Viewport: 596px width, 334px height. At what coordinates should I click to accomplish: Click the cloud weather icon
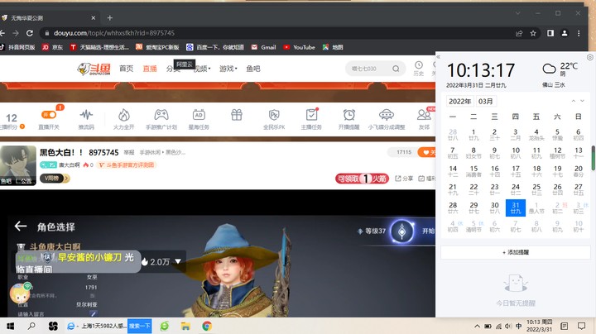549,69
